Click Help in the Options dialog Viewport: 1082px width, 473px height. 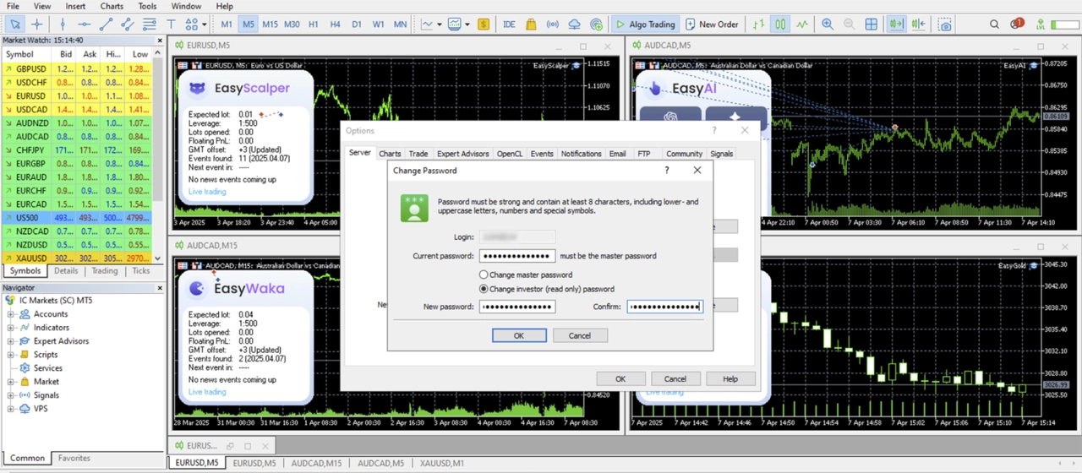tap(730, 379)
